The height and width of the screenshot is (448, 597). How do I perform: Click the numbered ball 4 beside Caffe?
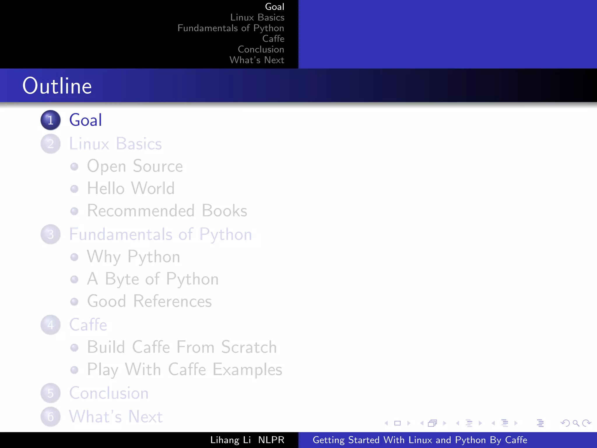(50, 325)
